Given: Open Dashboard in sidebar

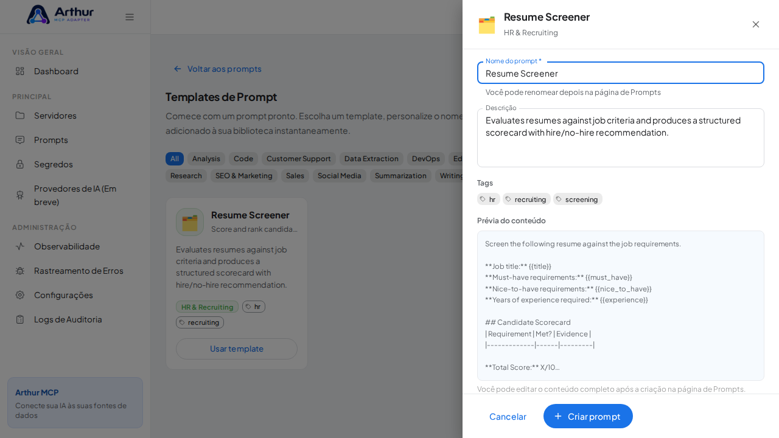Looking at the screenshot, I should [75, 71].
